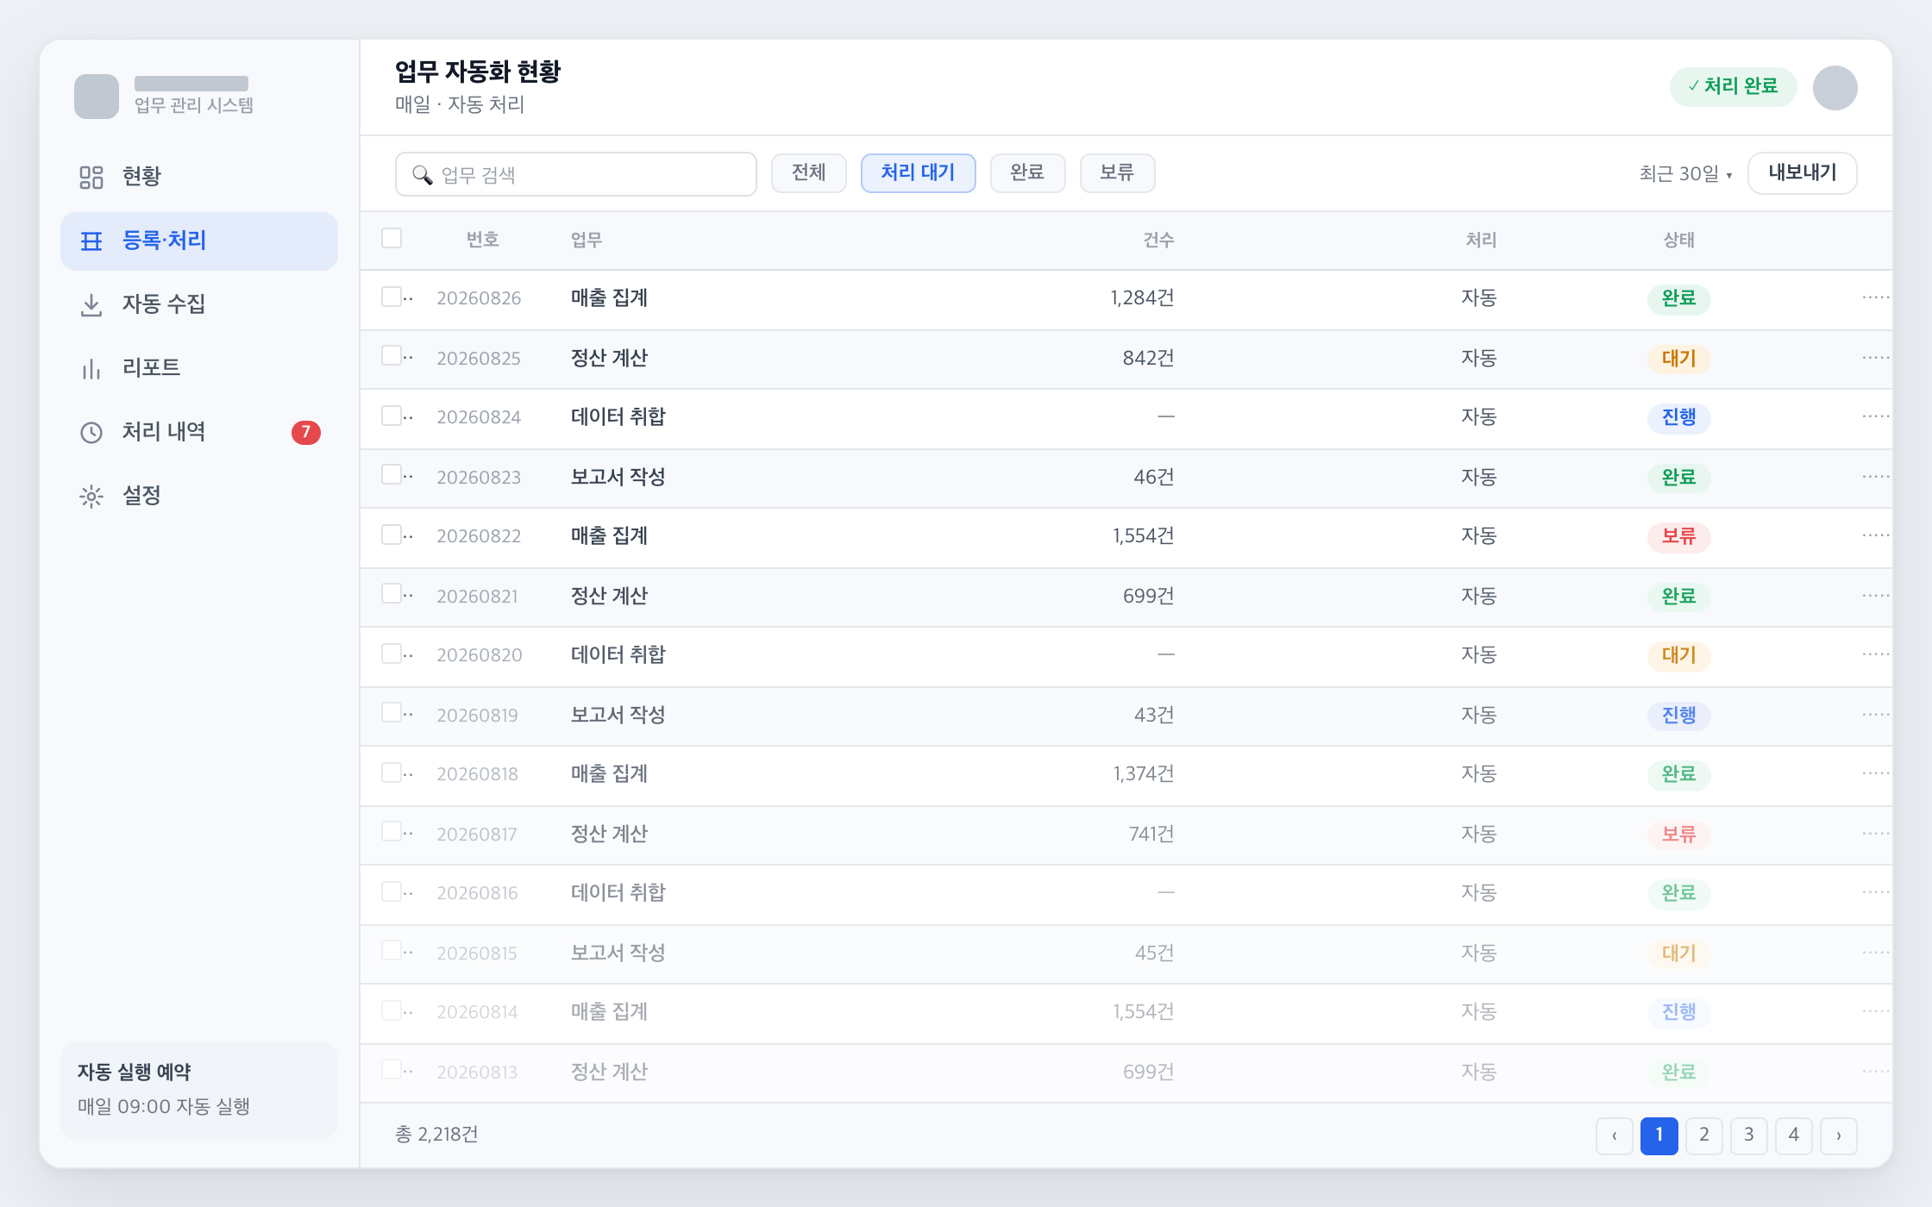Select the 처리 대기 filter tab
The width and height of the screenshot is (1932, 1207).
[918, 173]
